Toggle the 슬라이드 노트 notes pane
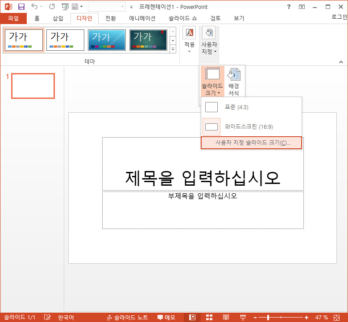Image resolution: width=348 pixels, height=322 pixels. click(x=127, y=318)
